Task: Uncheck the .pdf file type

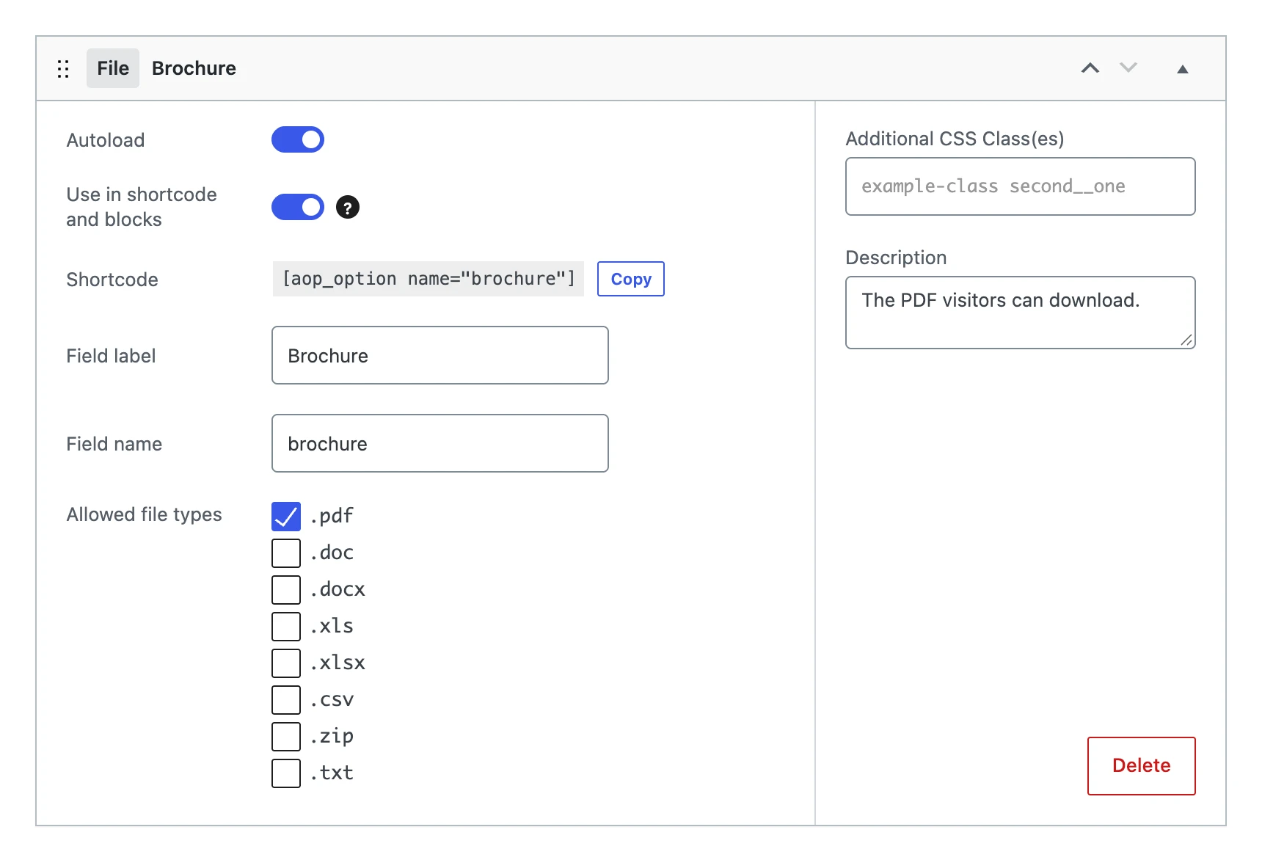Action: pyautogui.click(x=286, y=517)
